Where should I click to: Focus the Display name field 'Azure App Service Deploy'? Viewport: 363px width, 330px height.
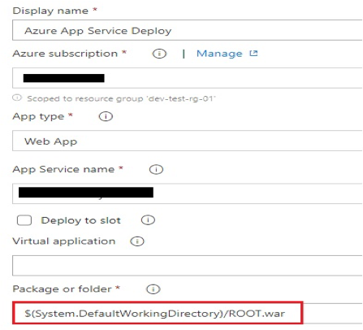coord(188,30)
